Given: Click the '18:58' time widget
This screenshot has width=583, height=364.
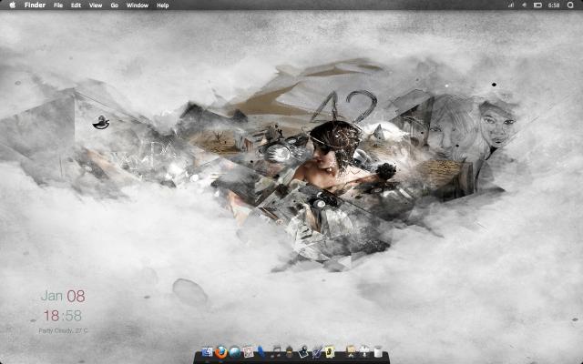Looking at the screenshot, I should point(63,316).
